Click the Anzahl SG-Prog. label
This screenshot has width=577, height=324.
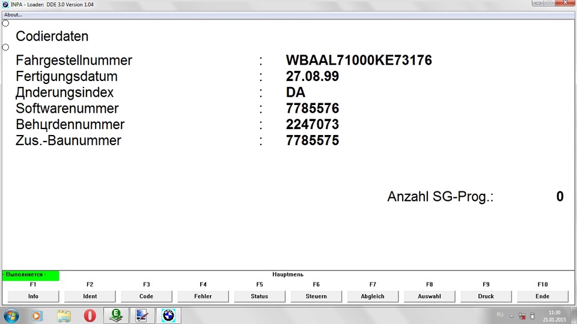point(440,197)
